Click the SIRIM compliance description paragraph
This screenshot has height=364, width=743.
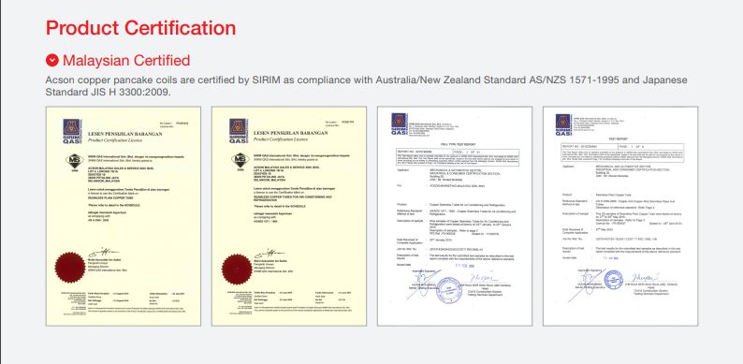pos(366,86)
